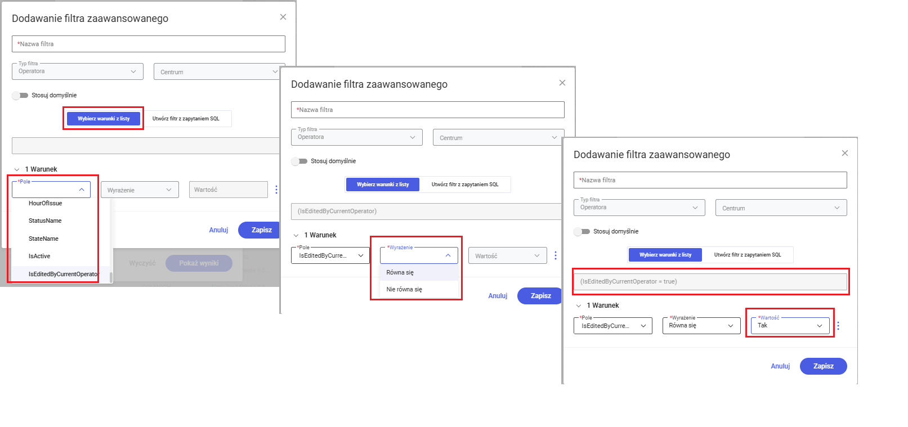Switch to SQL query tab in rightmost dialog
This screenshot has width=908, height=427.
click(748, 255)
